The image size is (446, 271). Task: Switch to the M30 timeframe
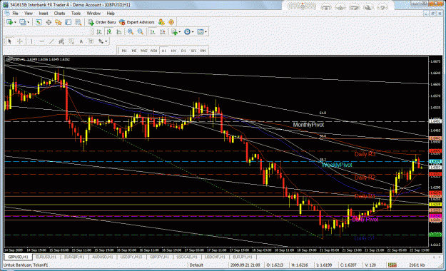click(154, 51)
